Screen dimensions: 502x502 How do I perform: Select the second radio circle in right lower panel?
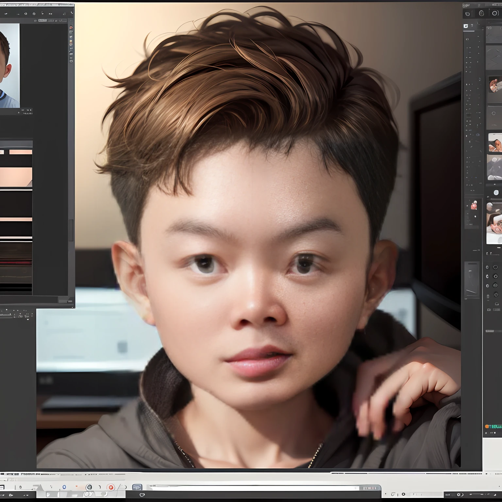point(495,276)
